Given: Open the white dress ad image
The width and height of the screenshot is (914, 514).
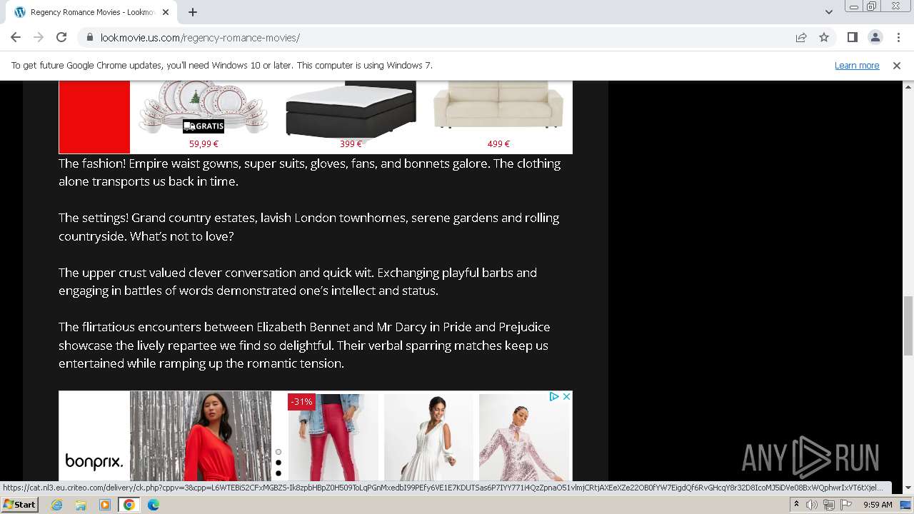Looking at the screenshot, I should point(428,436).
